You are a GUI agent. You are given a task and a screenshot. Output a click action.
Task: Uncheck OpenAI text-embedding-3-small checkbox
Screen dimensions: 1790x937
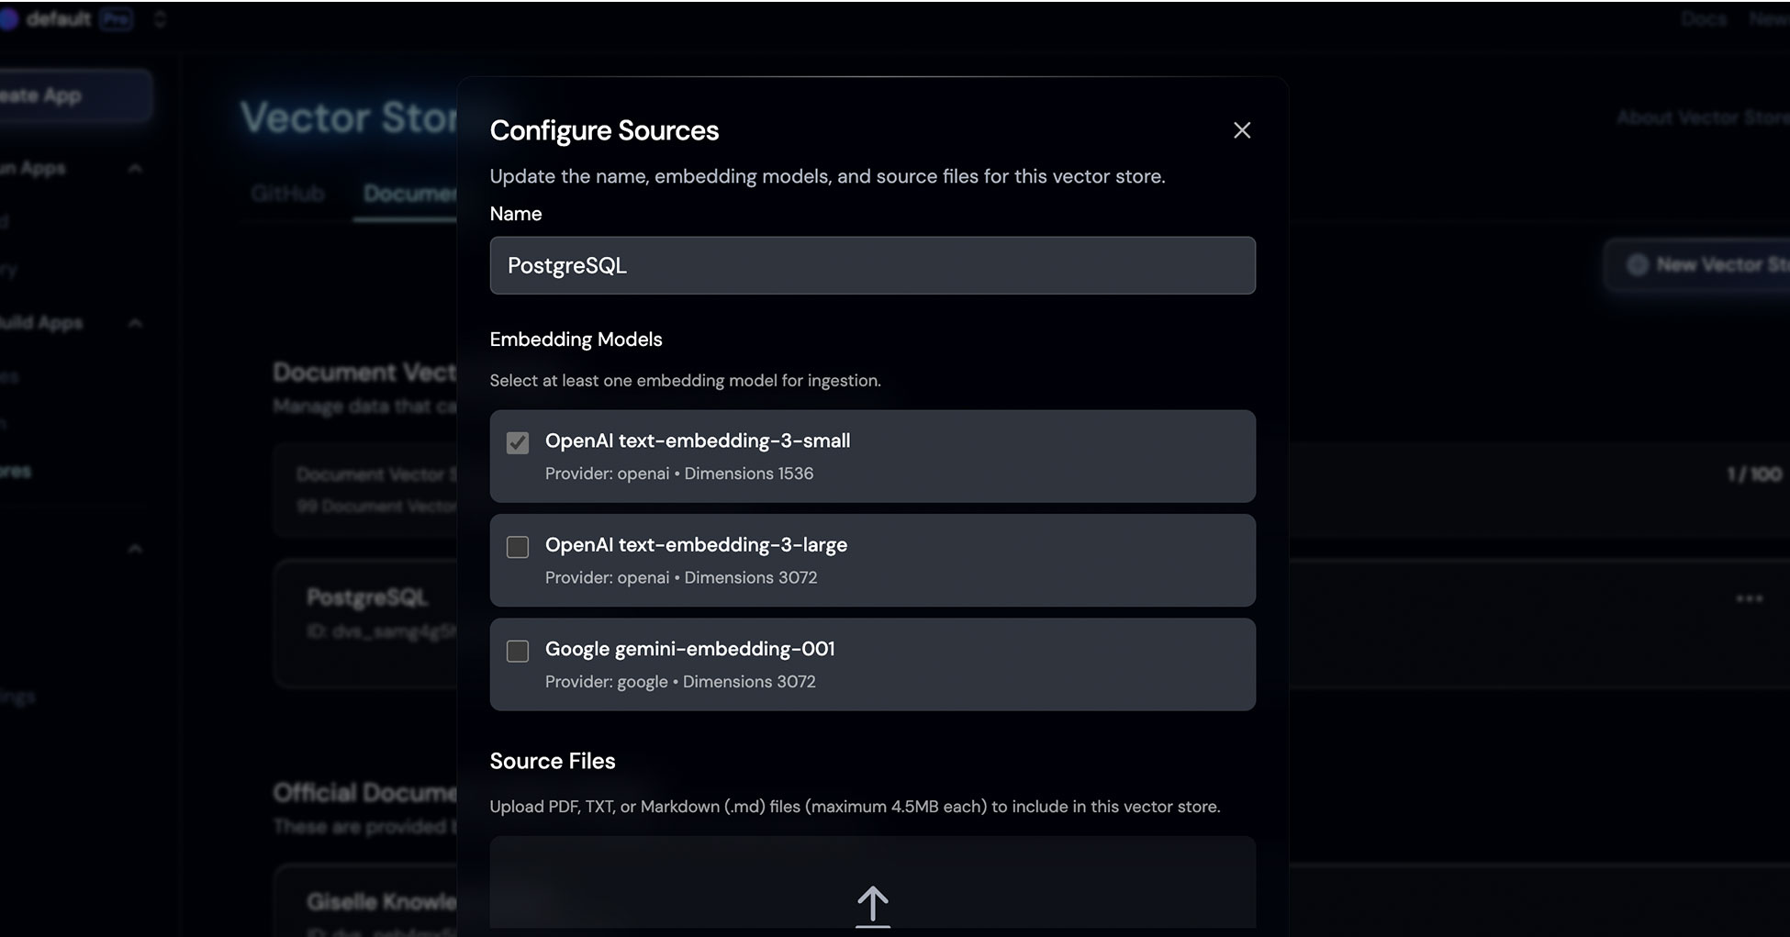(x=518, y=443)
